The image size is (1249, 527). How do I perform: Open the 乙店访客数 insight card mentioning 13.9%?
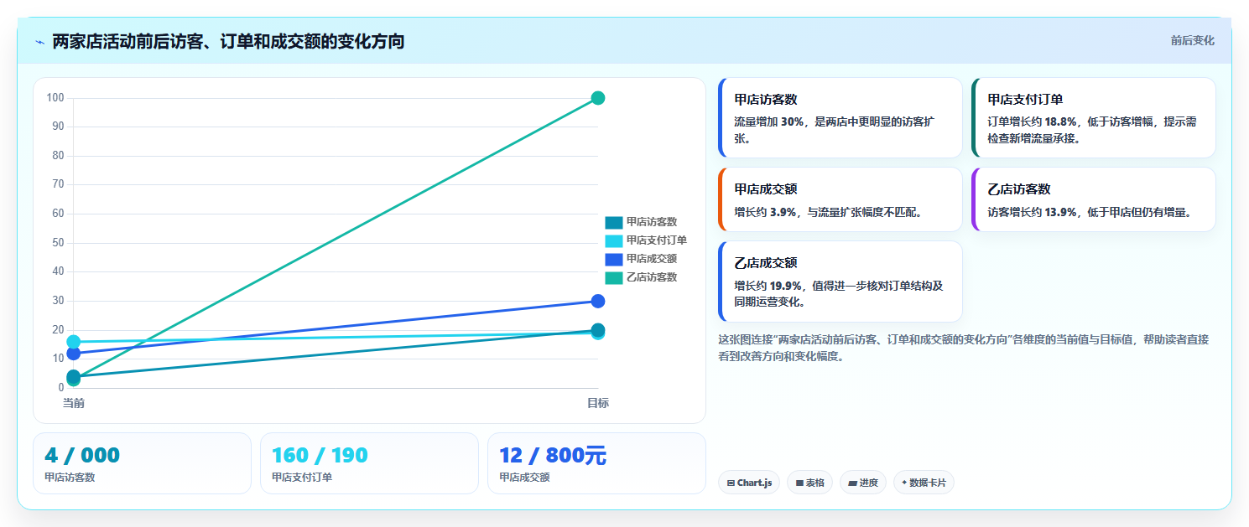(x=1094, y=199)
